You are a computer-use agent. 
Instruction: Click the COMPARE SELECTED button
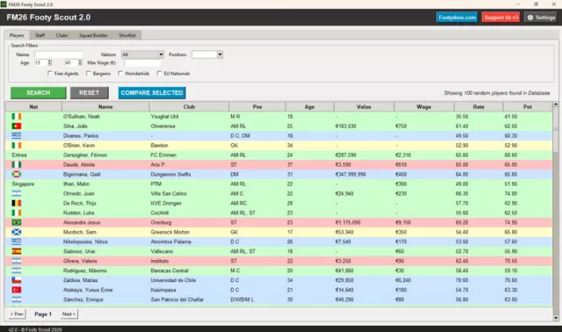pyautogui.click(x=152, y=93)
